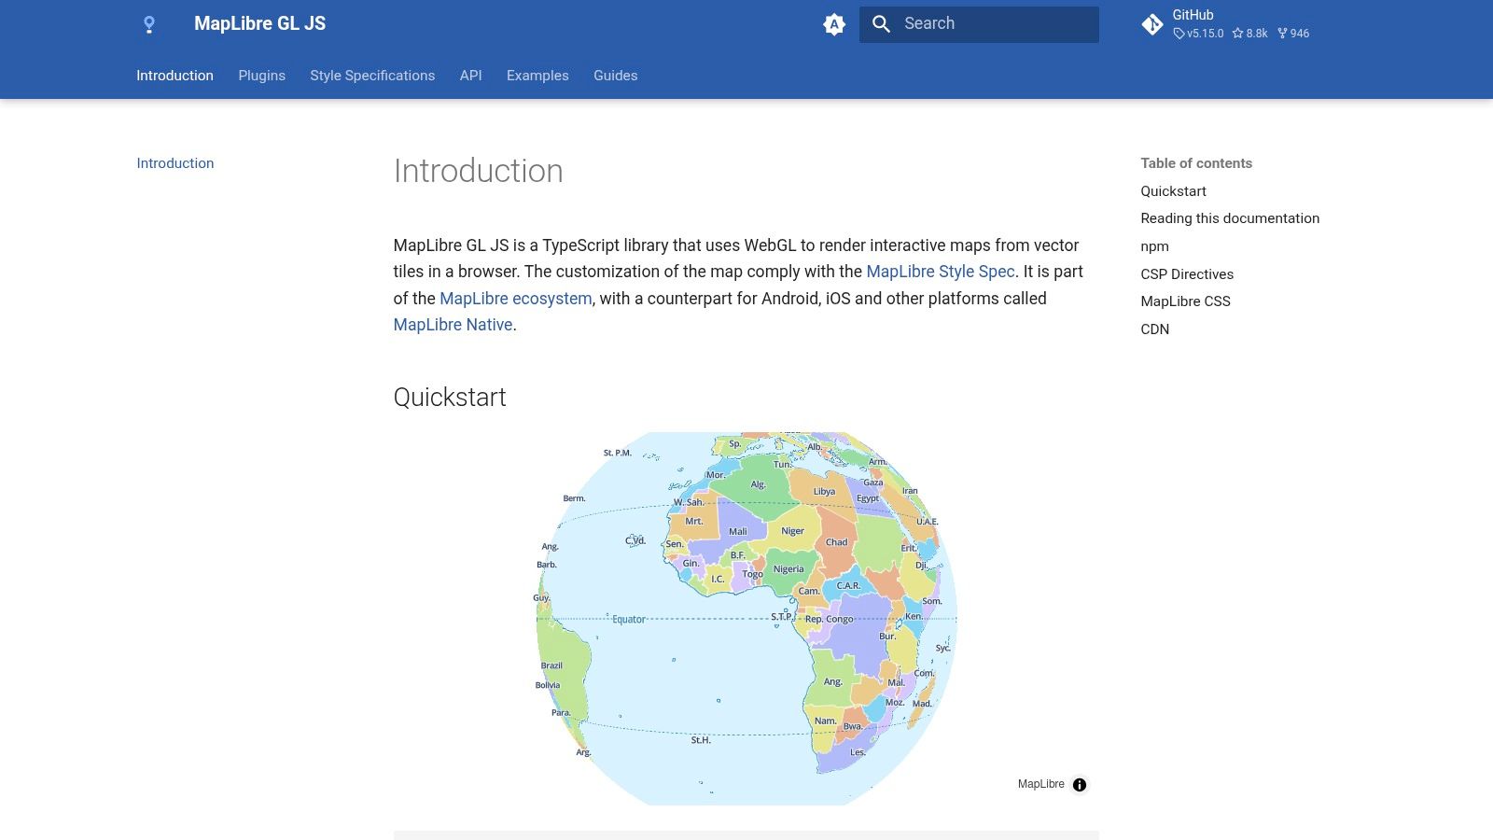Open the Guides section
Image resolution: width=1493 pixels, height=840 pixels.
615,76
